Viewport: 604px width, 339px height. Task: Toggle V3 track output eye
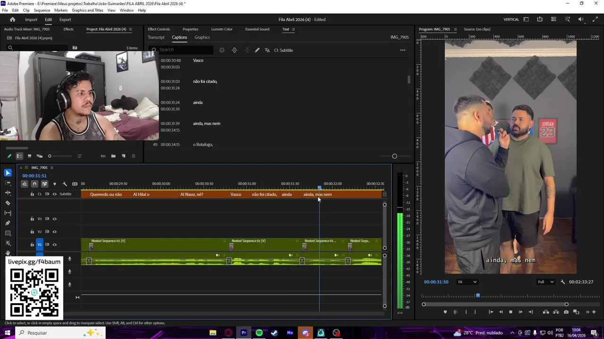tap(54, 219)
